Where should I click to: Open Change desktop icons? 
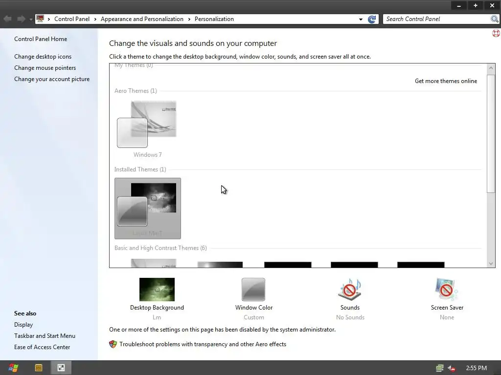click(43, 57)
